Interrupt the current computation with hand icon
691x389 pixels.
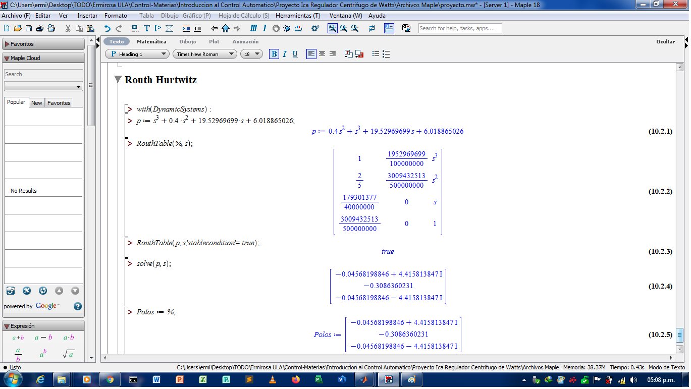[276, 28]
